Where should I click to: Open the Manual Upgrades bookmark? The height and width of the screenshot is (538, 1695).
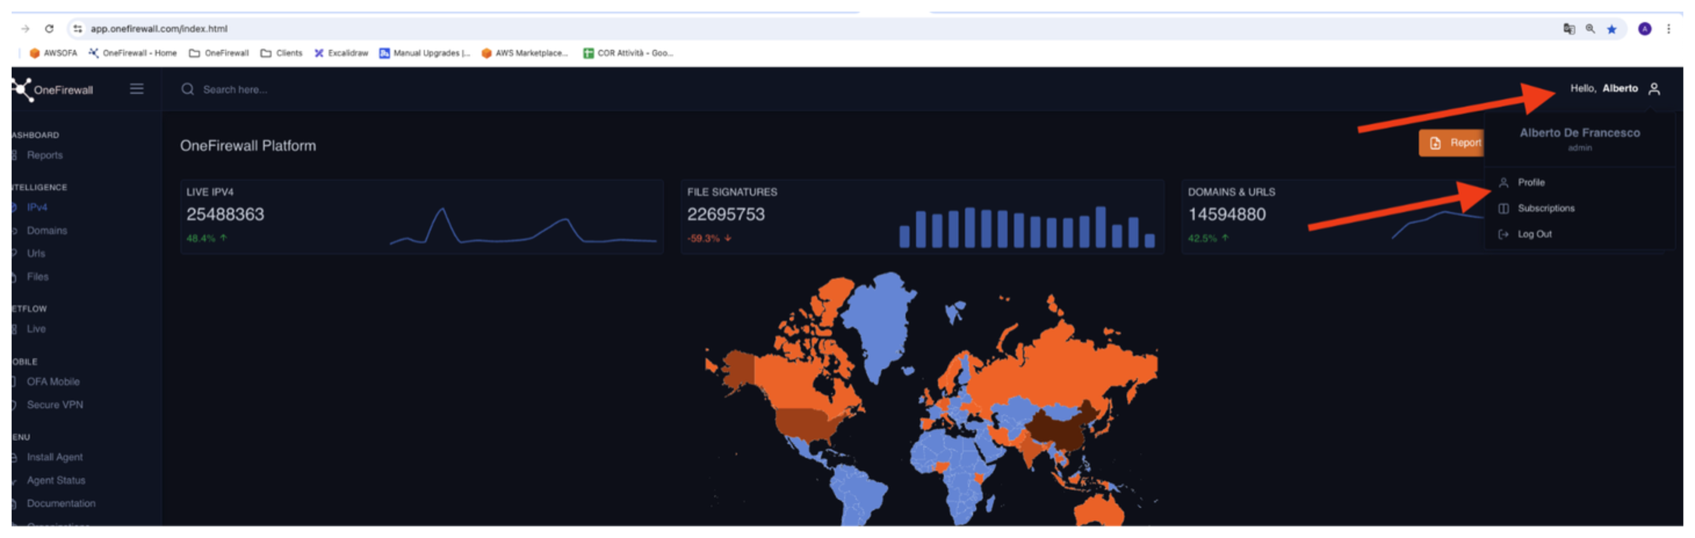point(424,53)
